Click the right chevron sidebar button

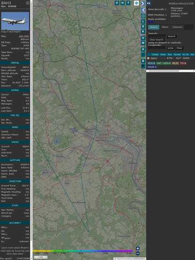143,3
